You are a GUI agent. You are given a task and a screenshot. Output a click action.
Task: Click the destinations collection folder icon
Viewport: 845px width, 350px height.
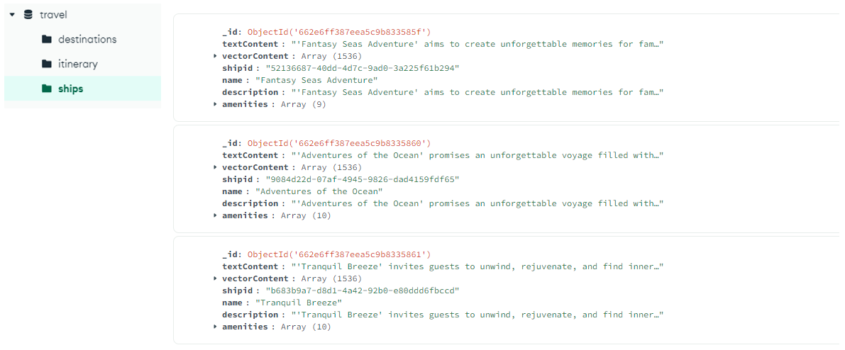coord(47,39)
